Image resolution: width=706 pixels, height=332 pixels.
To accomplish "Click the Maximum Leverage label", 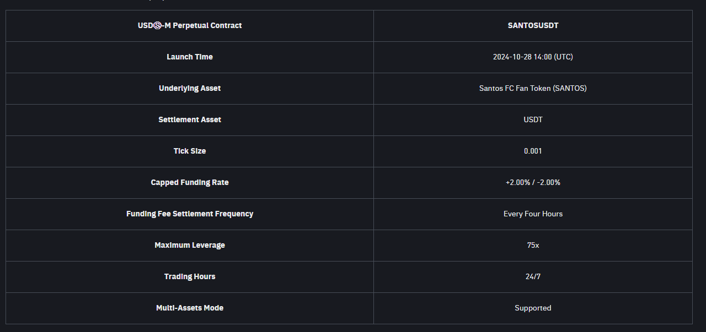I will pos(190,245).
